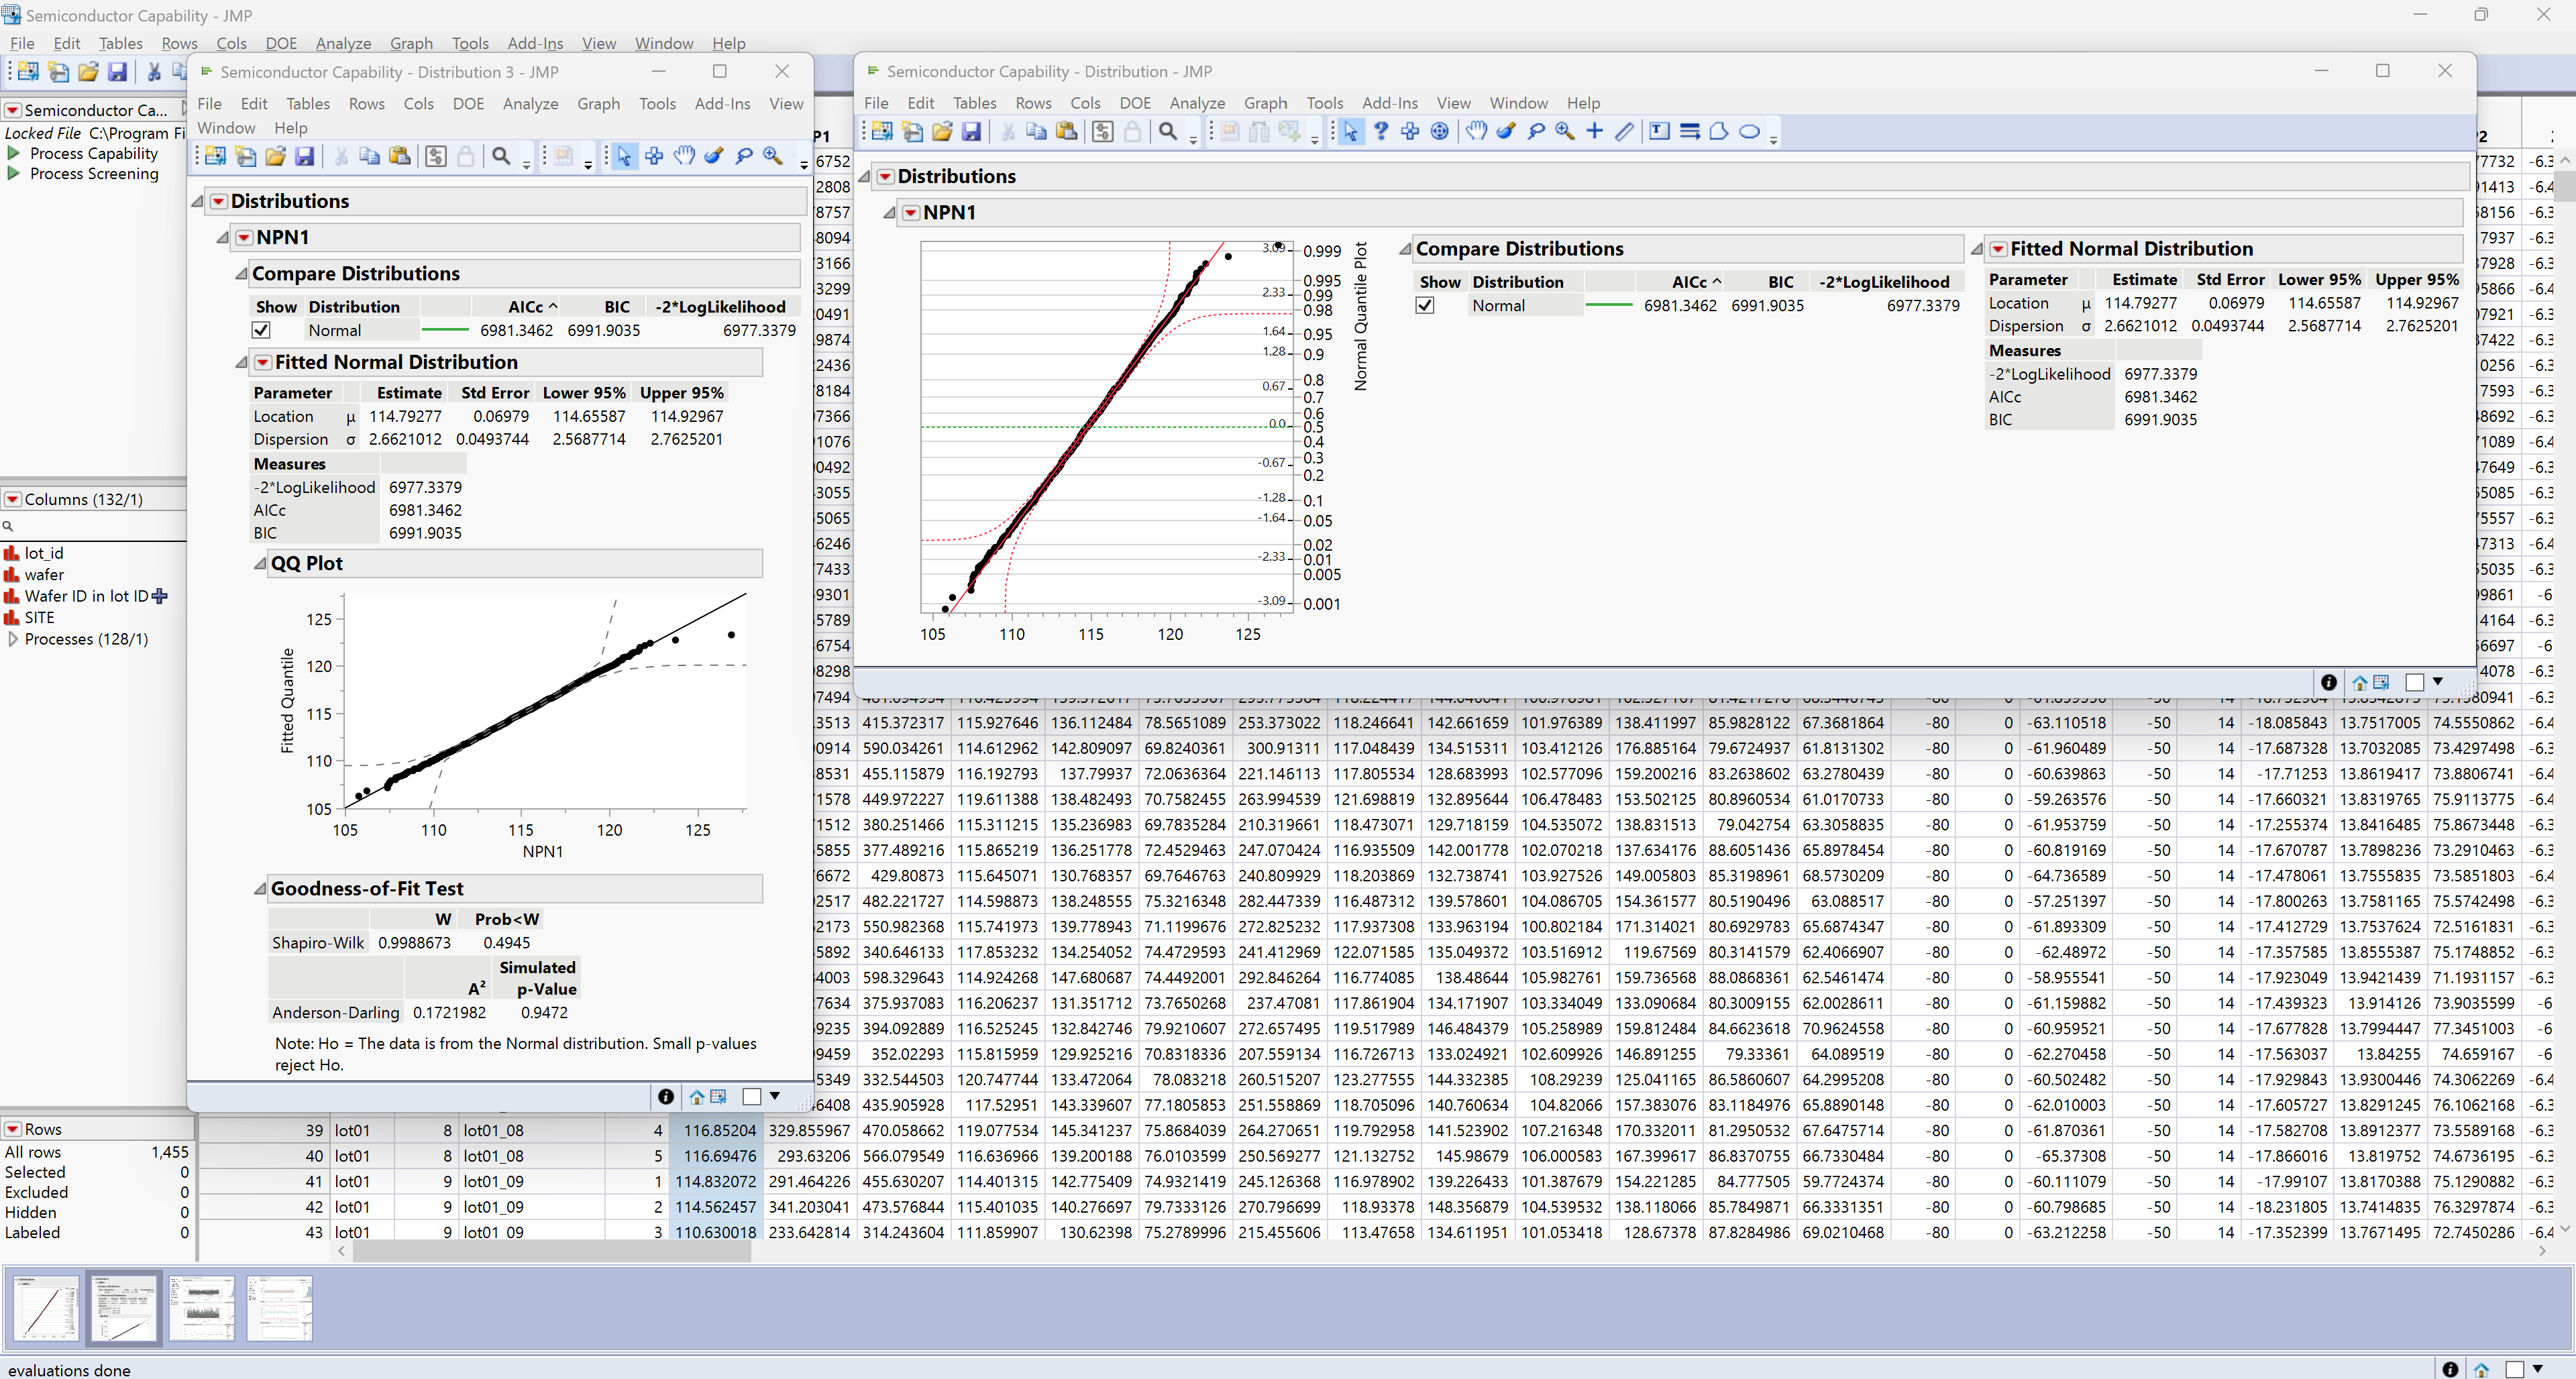Expand the Processes column group in Columns panel
Screen dimensions: 2576x1379
pyautogui.click(x=13, y=639)
